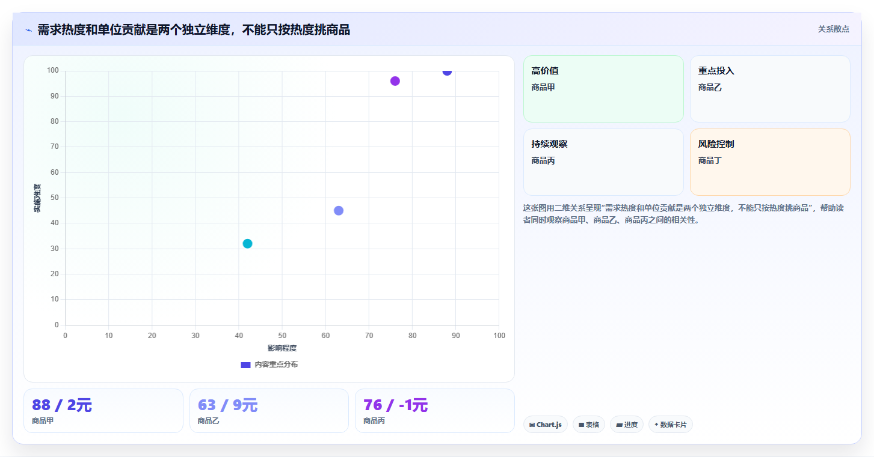Image resolution: width=874 pixels, height=457 pixels.
Task: Click the 内容重点分布 legend label
Action: [276, 365]
